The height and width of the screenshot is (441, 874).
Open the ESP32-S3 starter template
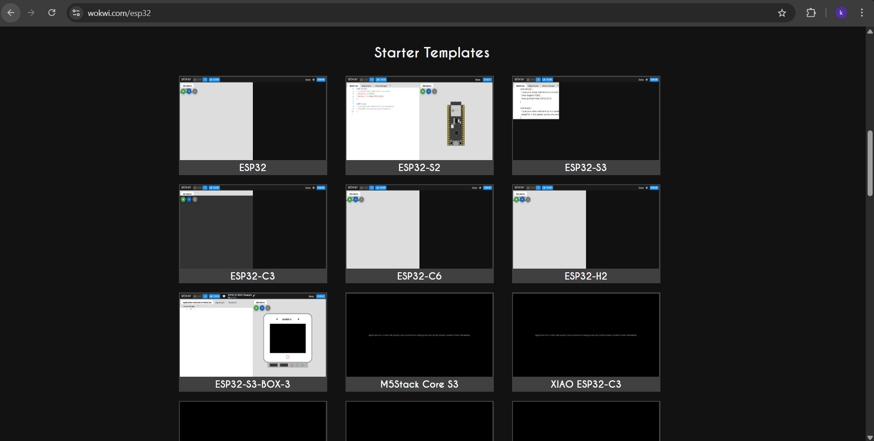point(586,125)
